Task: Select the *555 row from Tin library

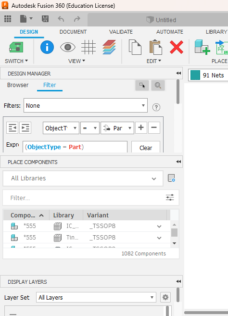Action: pyautogui.click(x=87, y=238)
